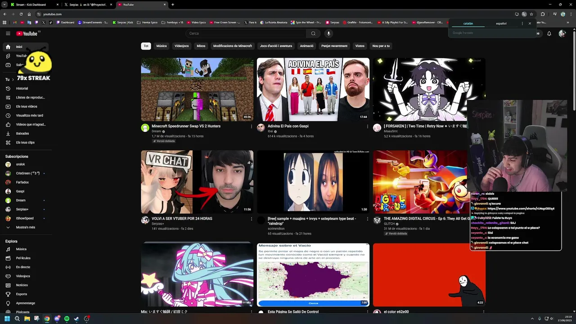
Task: Open the FORSAKEN Two Time video title
Action: (425, 126)
